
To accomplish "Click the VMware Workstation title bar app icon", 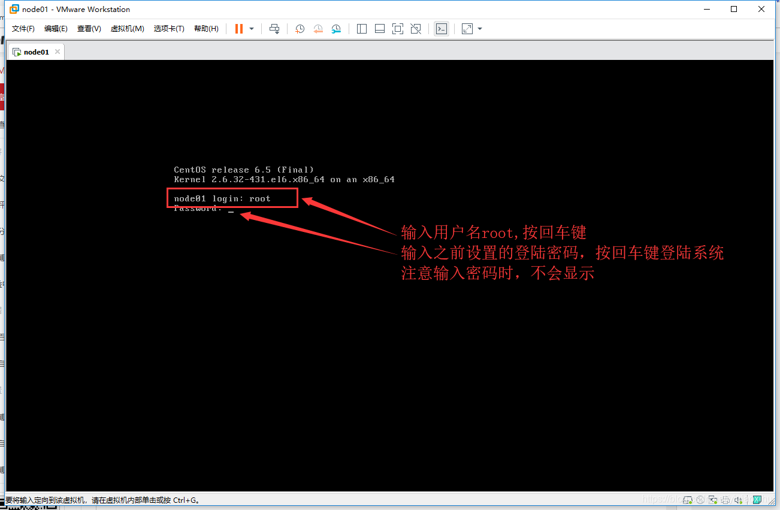I will tap(14, 9).
